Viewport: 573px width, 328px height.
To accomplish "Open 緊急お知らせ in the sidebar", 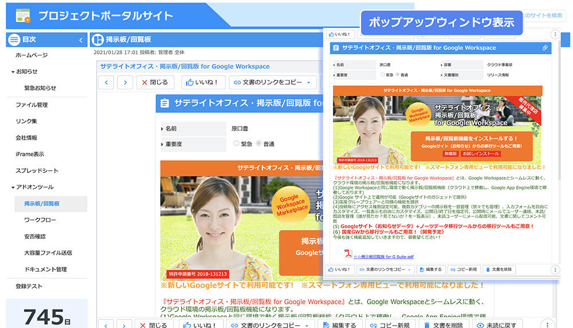I will point(40,88).
